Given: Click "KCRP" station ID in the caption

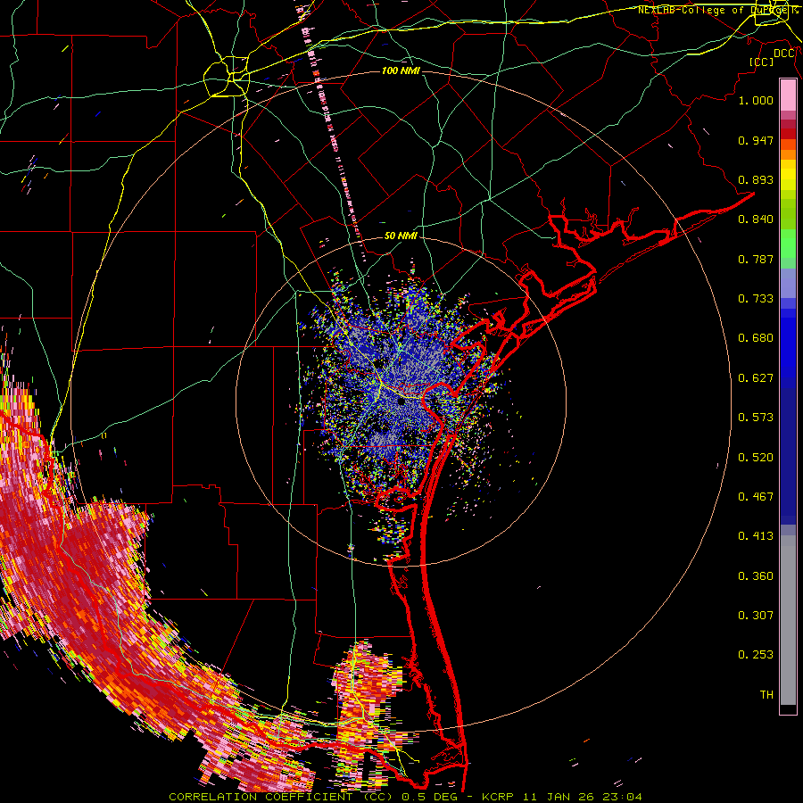Looking at the screenshot, I should (x=497, y=797).
